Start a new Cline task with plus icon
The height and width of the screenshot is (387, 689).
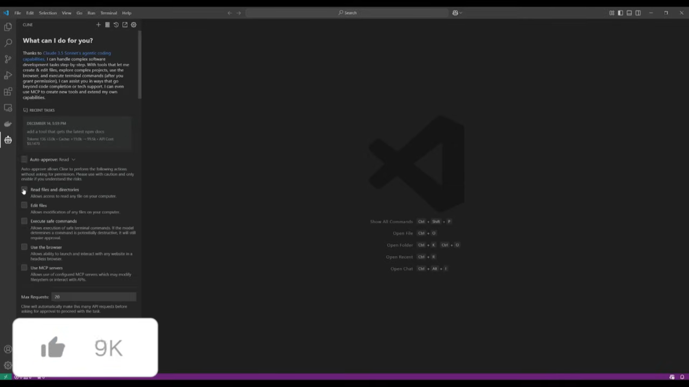[x=98, y=25]
